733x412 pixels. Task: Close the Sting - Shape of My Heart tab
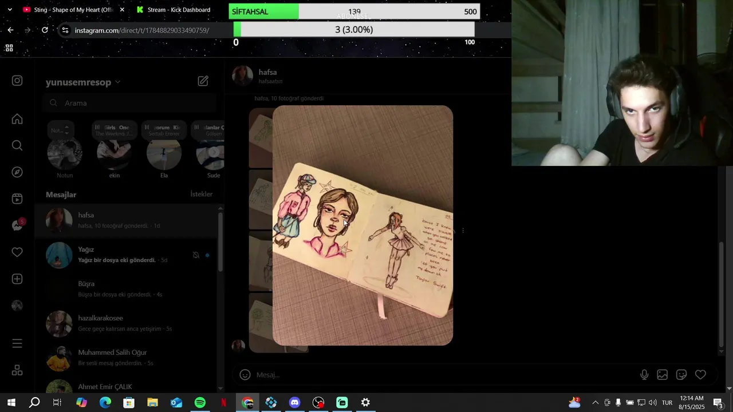tap(122, 10)
